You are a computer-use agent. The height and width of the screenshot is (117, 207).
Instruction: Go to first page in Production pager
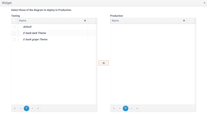114,108
